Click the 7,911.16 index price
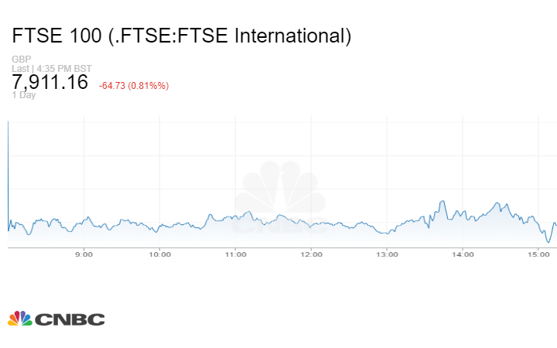Image resolution: width=557 pixels, height=348 pixels. click(50, 83)
